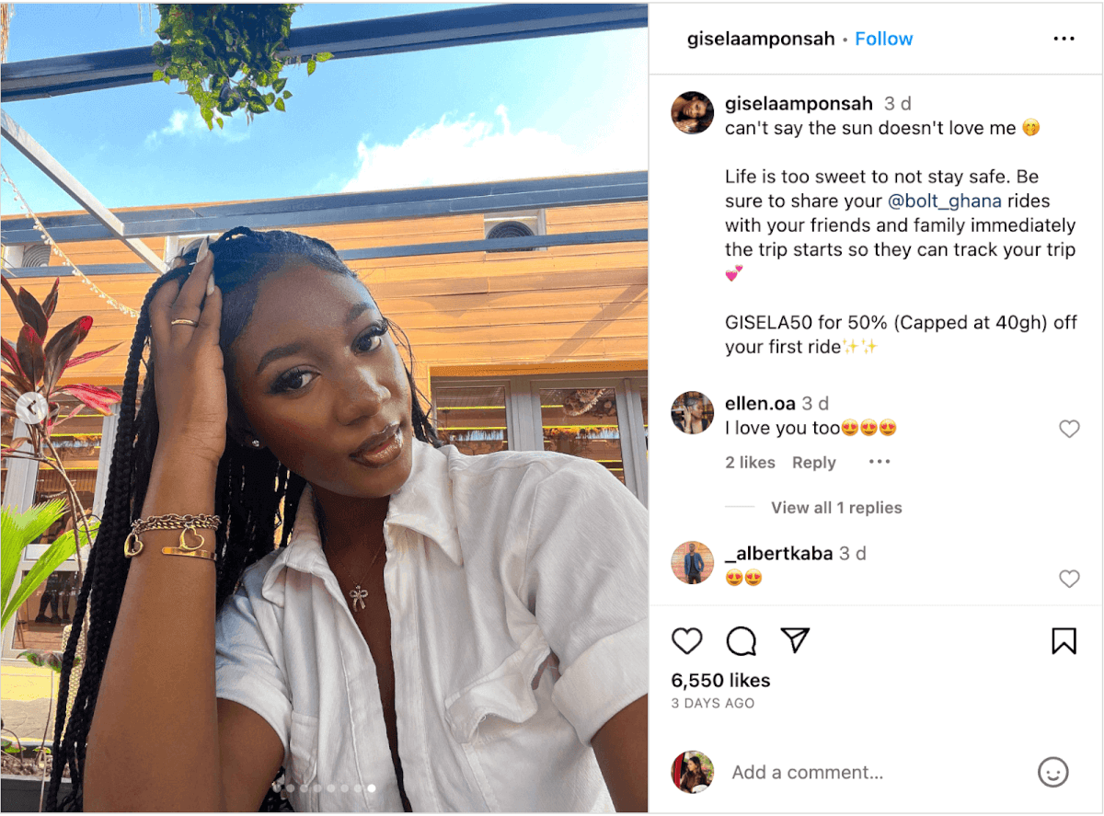Like ellen.oa's comment

point(1069,429)
